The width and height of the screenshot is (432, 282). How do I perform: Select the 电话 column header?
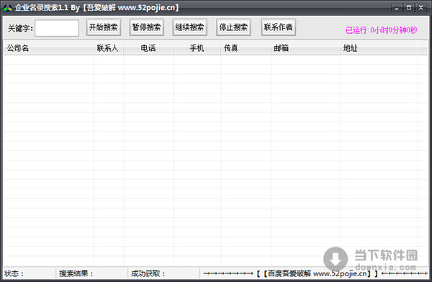pos(149,48)
